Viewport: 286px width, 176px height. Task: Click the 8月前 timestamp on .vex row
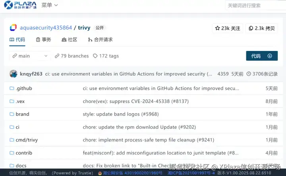tap(272, 101)
